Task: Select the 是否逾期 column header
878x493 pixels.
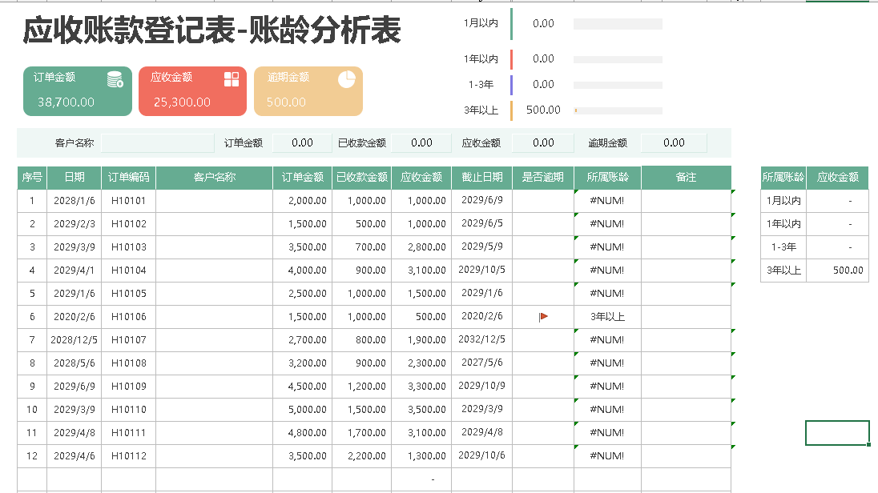Action: tap(542, 178)
